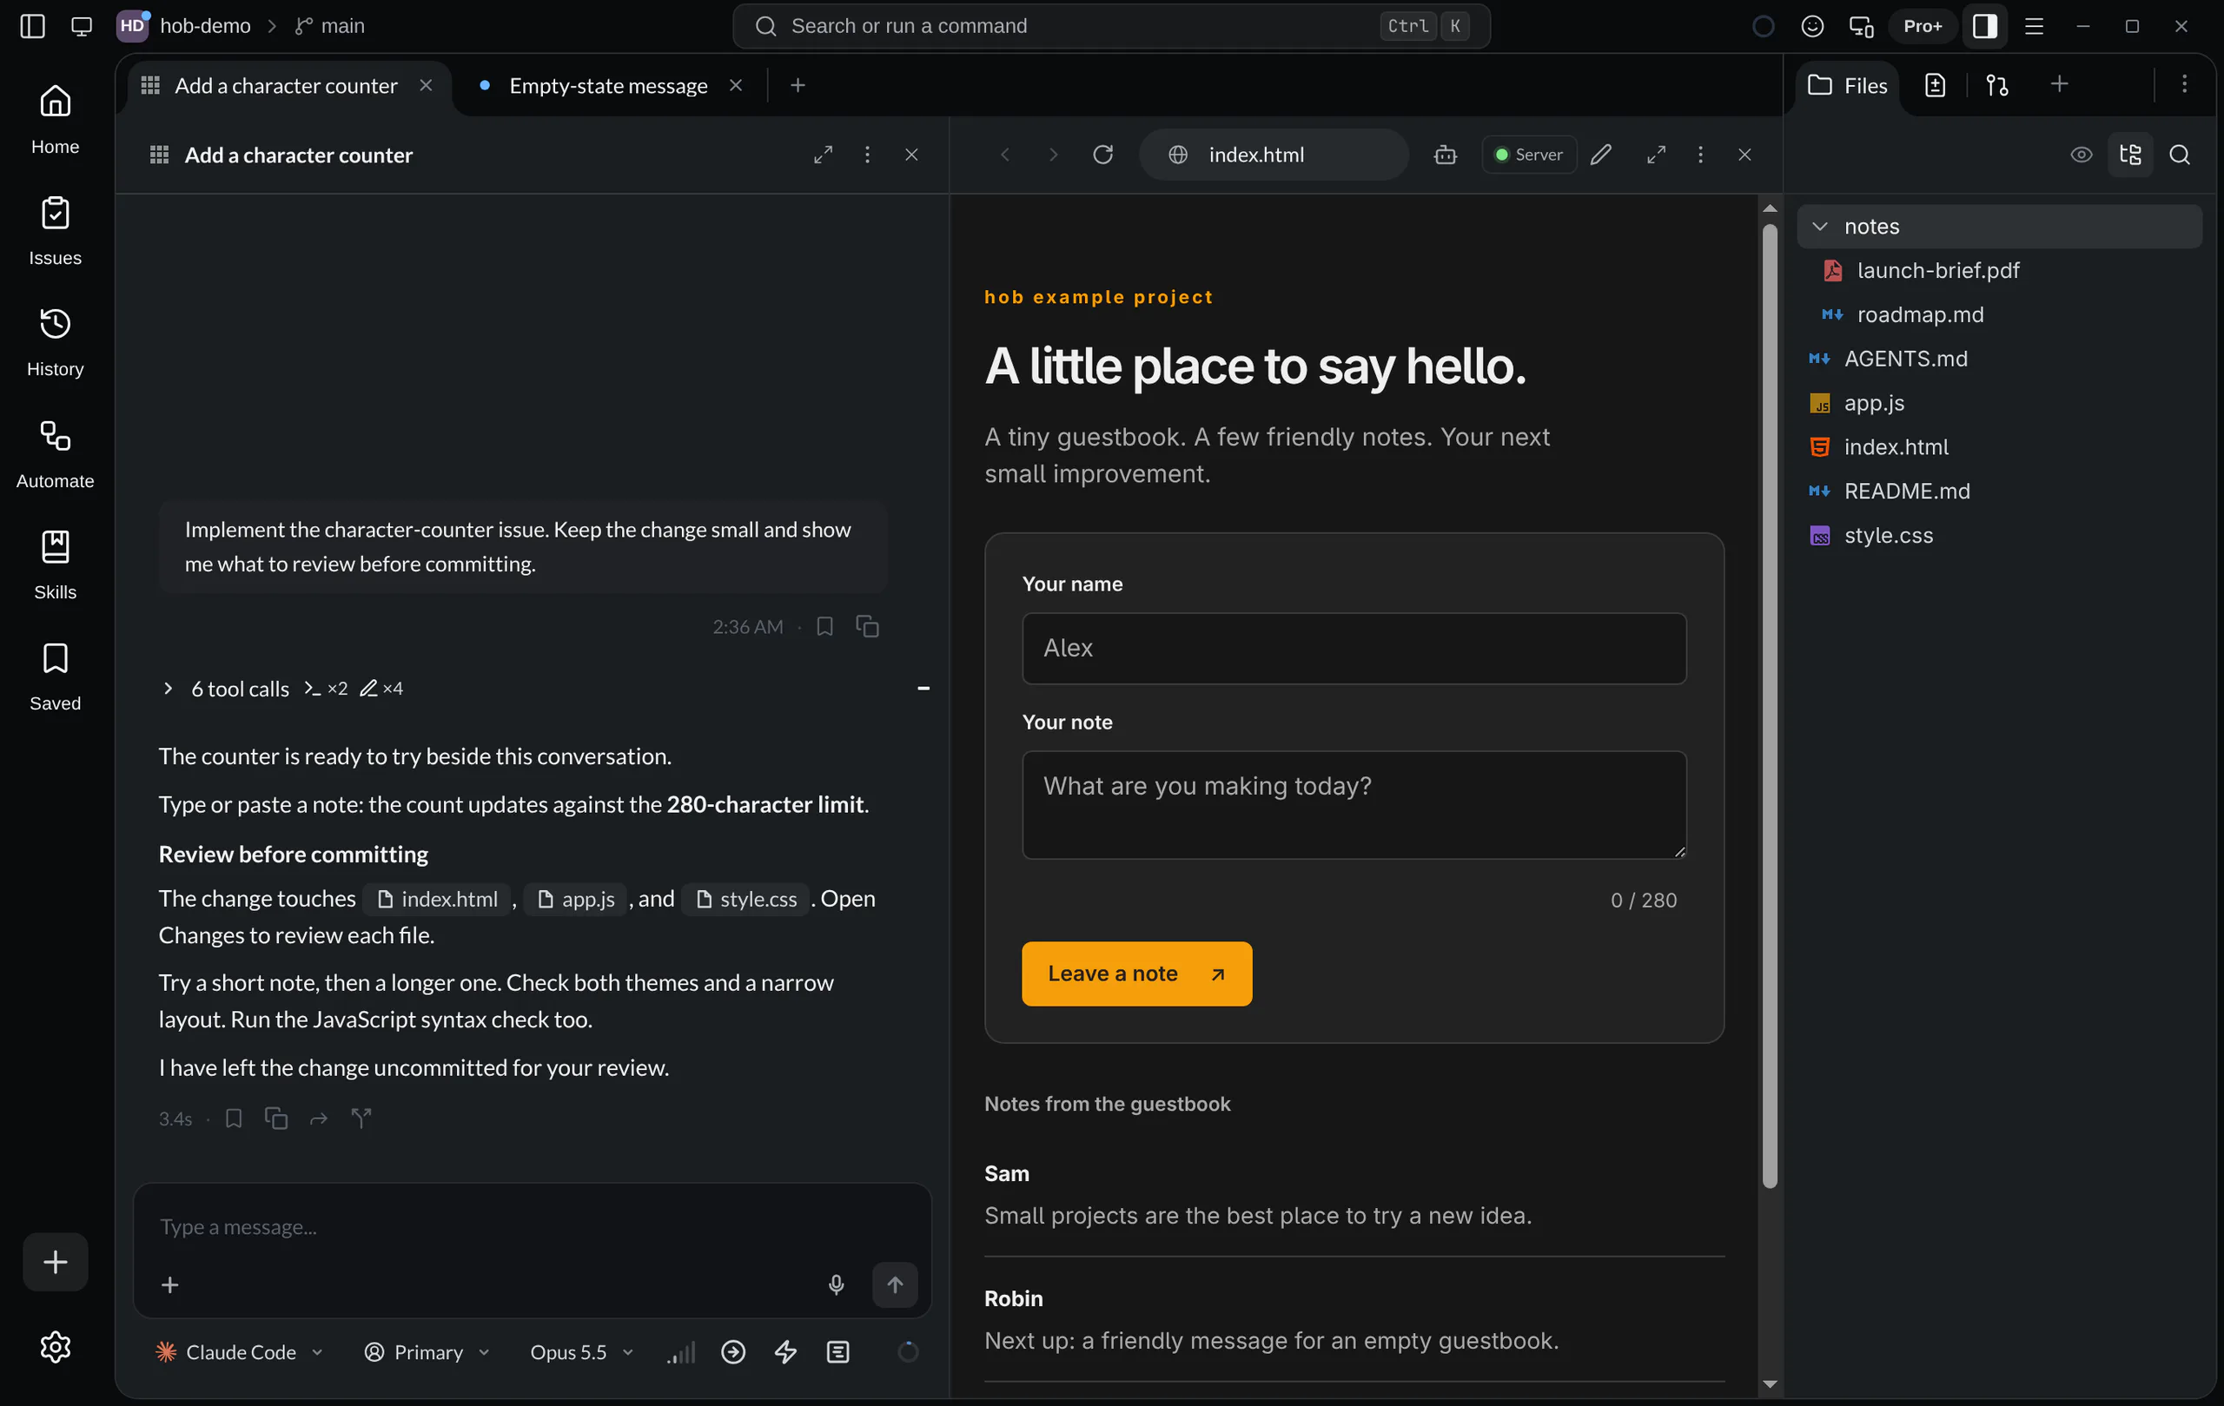Toggle the eye visibility icon in Files panel
This screenshot has height=1406, width=2224.
click(x=2081, y=155)
